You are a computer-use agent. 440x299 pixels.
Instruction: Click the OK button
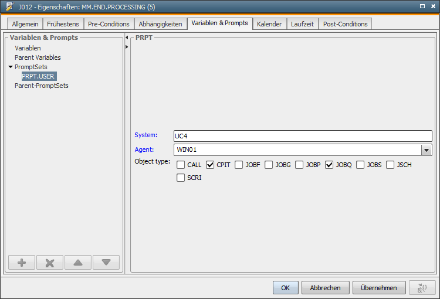(285, 288)
